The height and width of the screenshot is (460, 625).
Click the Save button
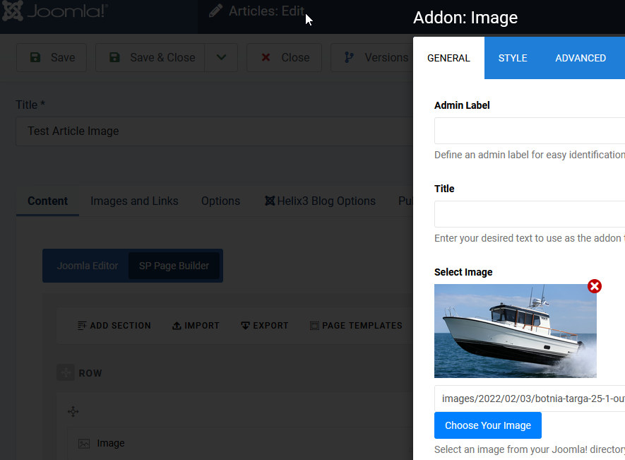52,57
